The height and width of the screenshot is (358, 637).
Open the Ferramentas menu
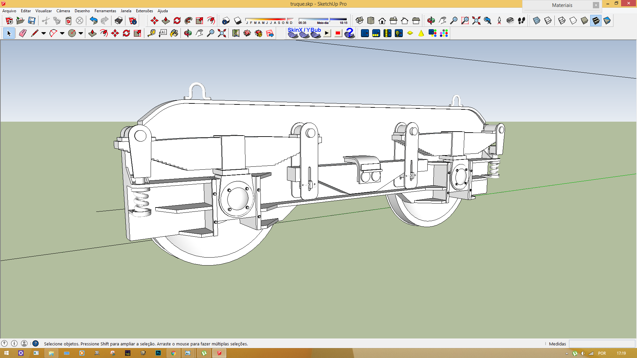tap(105, 11)
